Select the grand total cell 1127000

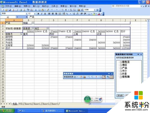click(x=125, y=48)
